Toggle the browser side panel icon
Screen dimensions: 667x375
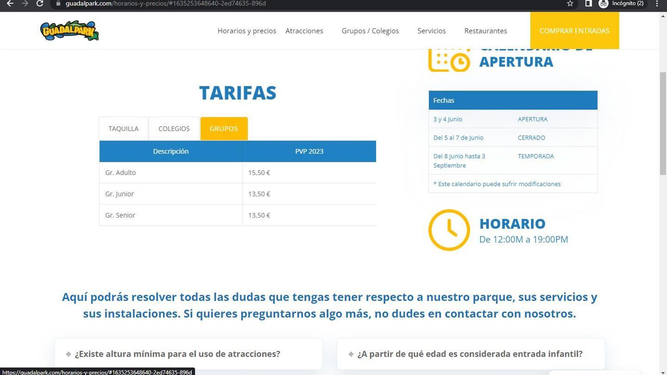pyautogui.click(x=588, y=4)
